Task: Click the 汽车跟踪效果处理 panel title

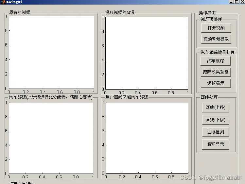Action: pyautogui.click(x=218, y=52)
